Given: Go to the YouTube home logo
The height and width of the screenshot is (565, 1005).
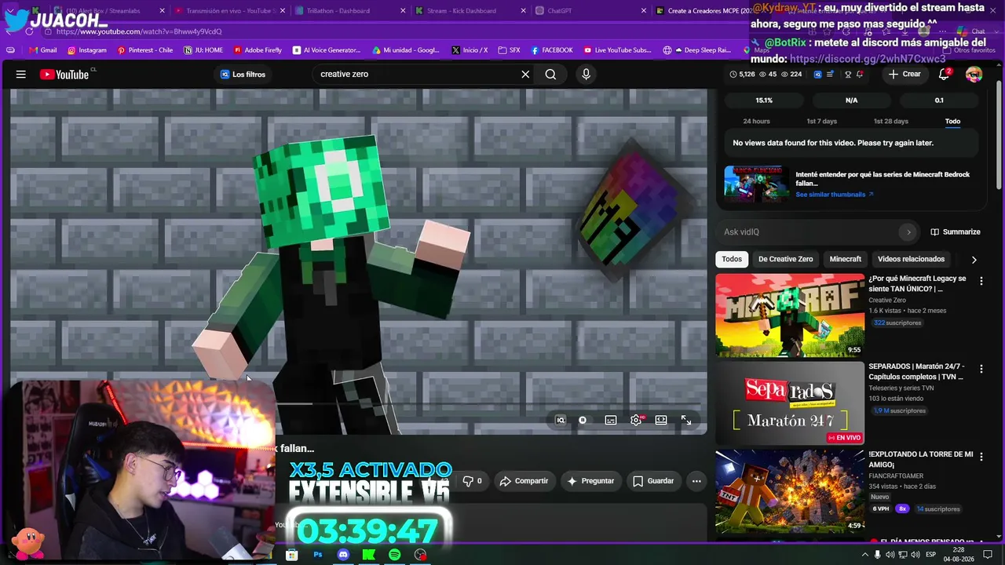Looking at the screenshot, I should [64, 75].
